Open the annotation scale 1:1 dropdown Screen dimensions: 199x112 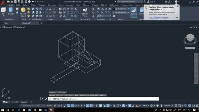(144, 106)
